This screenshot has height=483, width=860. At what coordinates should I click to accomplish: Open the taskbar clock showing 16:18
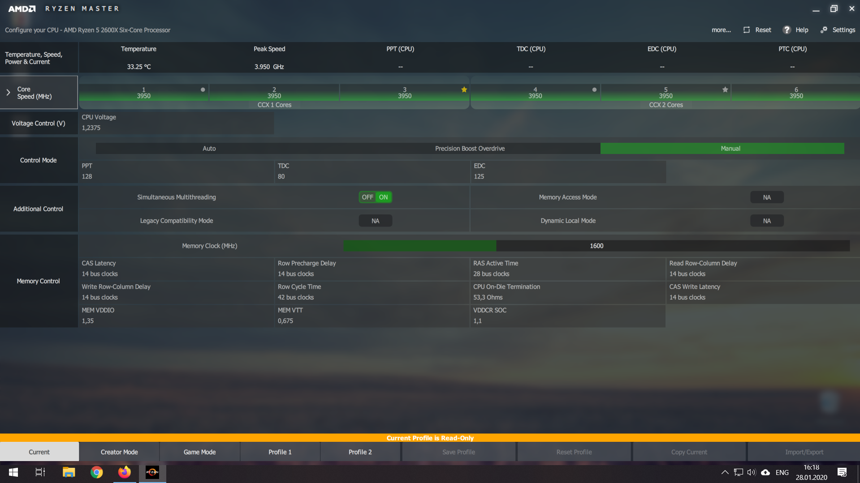click(811, 472)
